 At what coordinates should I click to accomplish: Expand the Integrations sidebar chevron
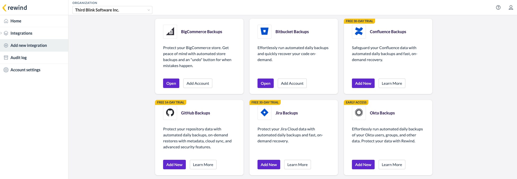click(x=1, y=33)
